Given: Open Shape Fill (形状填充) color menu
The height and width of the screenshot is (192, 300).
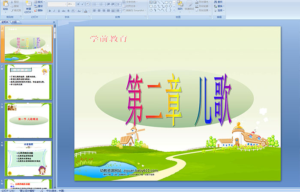Looking at the screenshot, I should pyautogui.click(x=203, y=2).
